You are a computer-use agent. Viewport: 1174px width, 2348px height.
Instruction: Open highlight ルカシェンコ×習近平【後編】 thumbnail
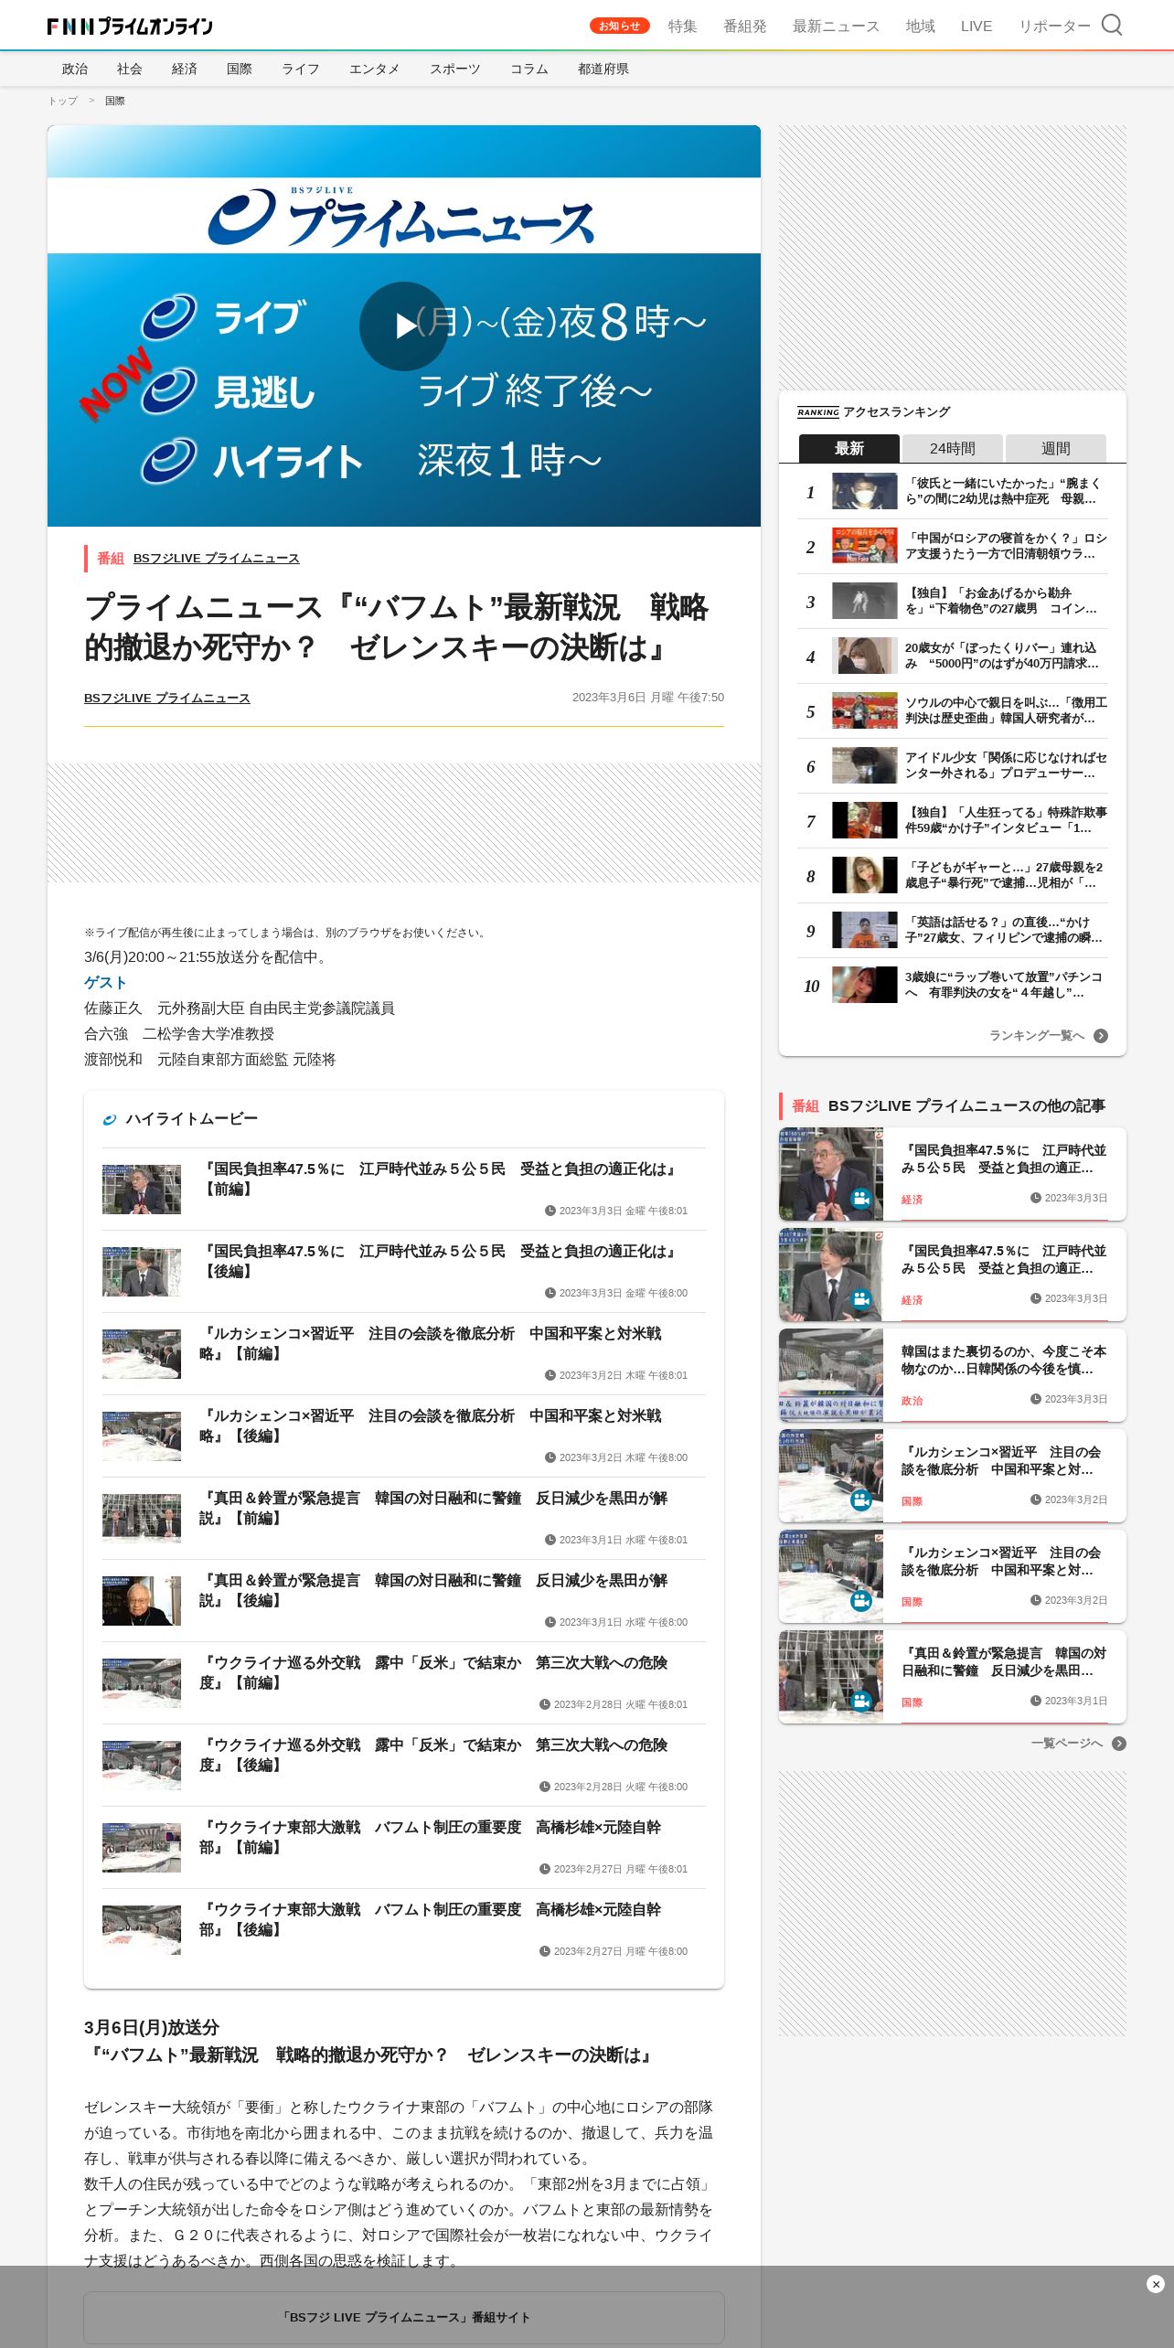pos(142,1436)
